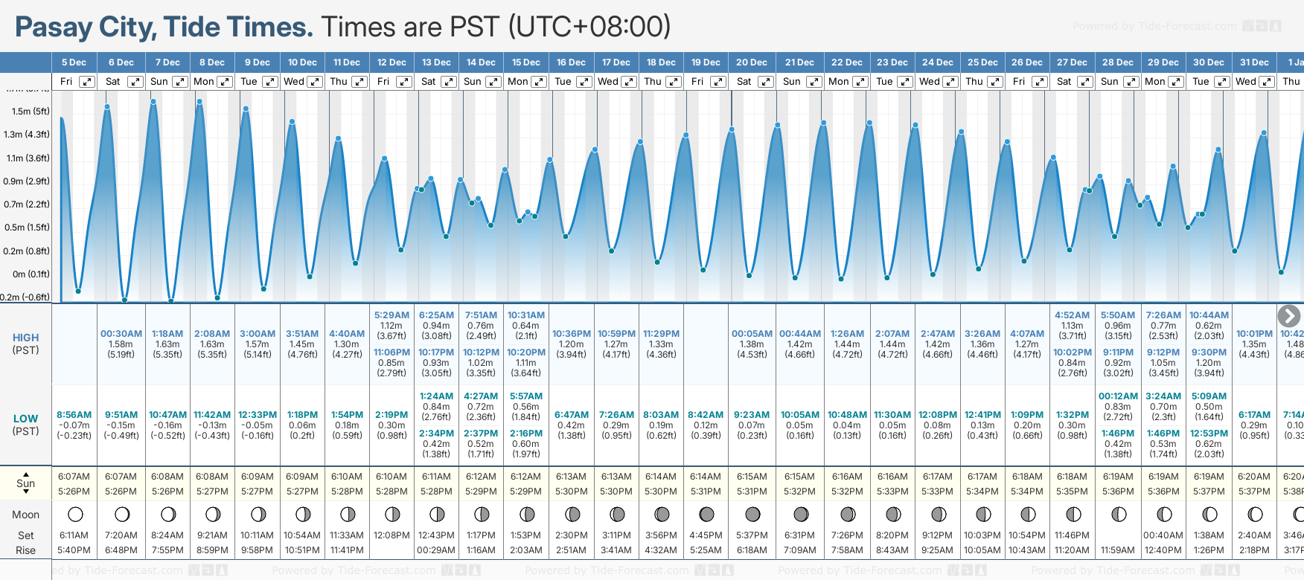Expand the Thursday 25 Dec column
1304x580 pixels.
click(x=994, y=82)
